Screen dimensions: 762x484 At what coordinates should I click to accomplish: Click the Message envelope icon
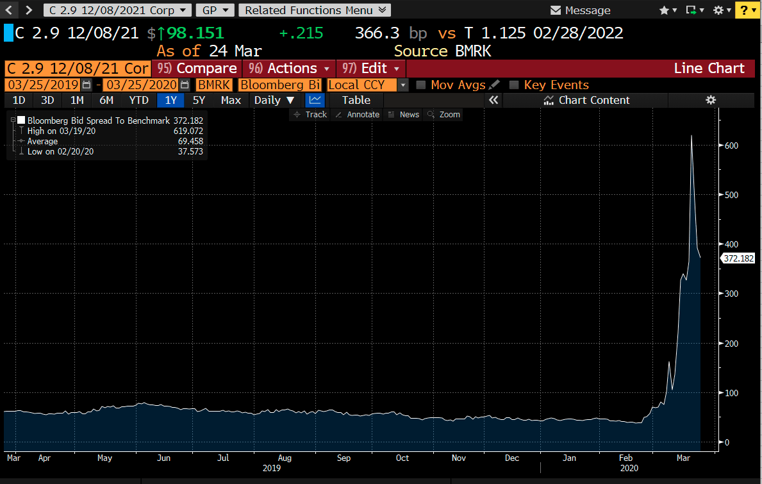coord(556,10)
